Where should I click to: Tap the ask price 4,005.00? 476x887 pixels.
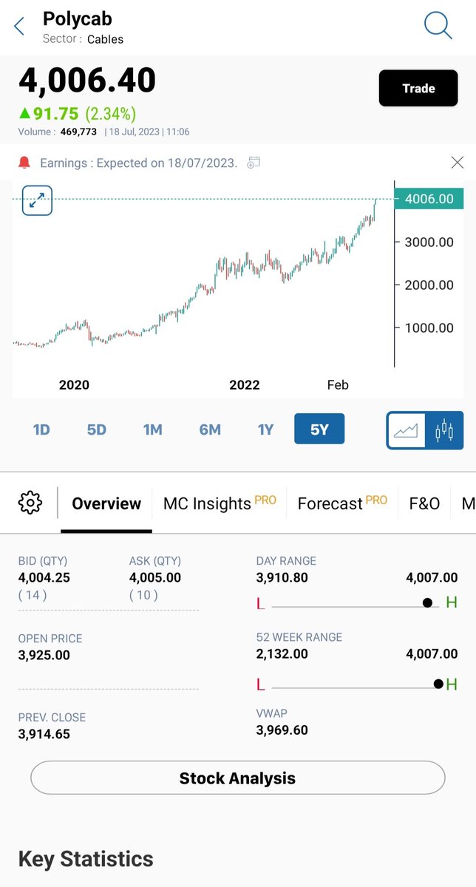pos(155,578)
